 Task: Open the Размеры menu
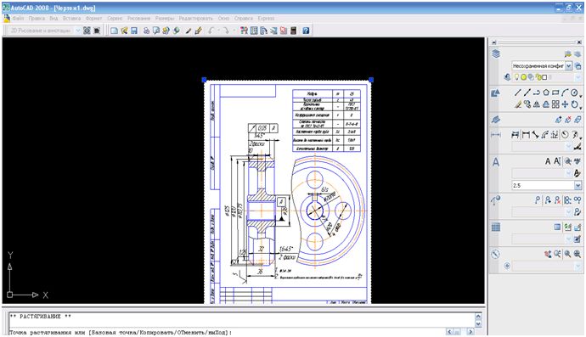click(x=165, y=19)
